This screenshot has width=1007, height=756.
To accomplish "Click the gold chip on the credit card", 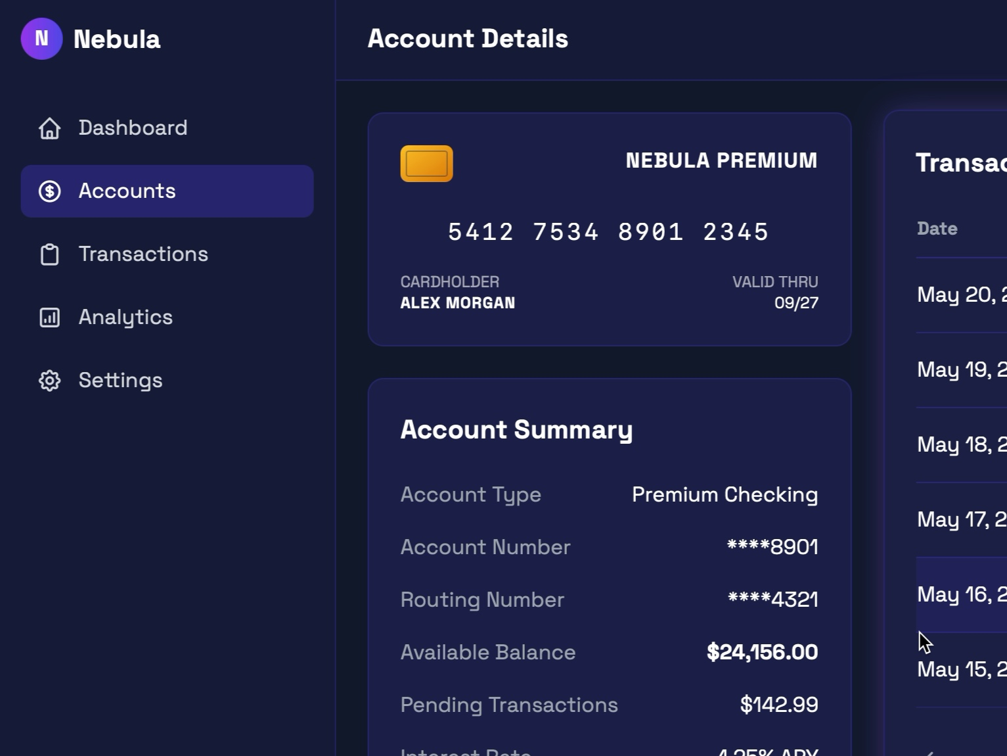I will 426,164.
